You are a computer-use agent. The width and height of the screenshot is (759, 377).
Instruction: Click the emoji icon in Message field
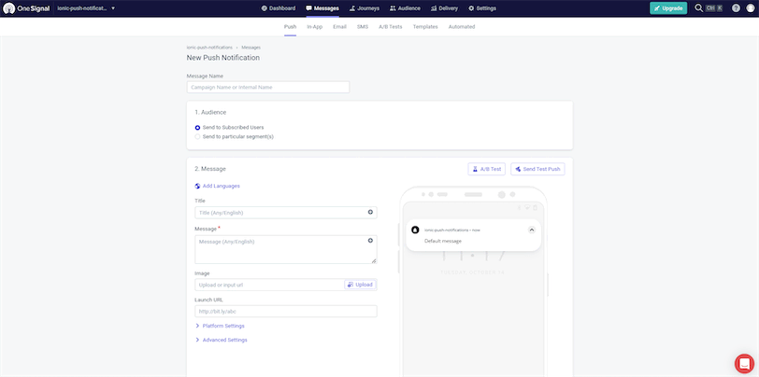[370, 241]
